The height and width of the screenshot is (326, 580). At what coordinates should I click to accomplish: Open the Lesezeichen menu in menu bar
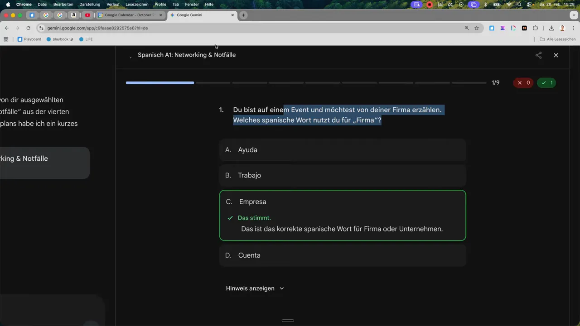tap(136, 5)
